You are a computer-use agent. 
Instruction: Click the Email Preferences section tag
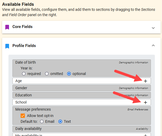138,110
